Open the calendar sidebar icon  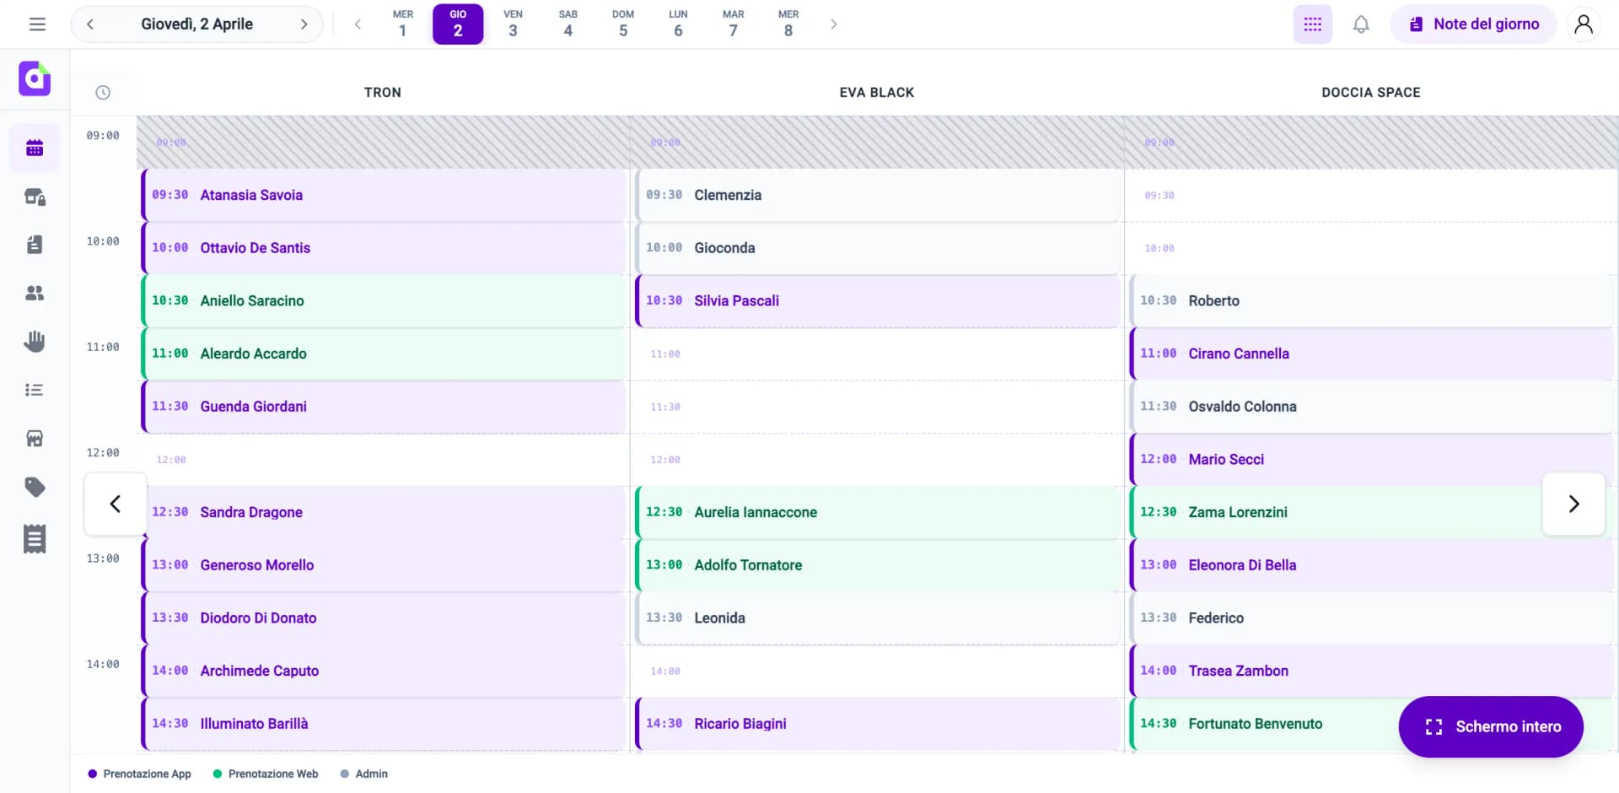[x=35, y=148]
